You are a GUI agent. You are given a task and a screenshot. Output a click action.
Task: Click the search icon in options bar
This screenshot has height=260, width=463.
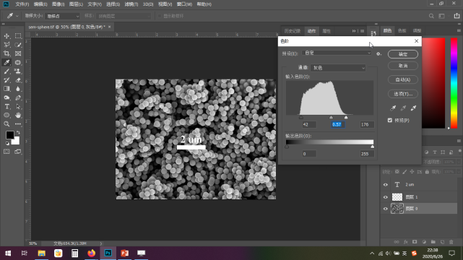point(431,16)
